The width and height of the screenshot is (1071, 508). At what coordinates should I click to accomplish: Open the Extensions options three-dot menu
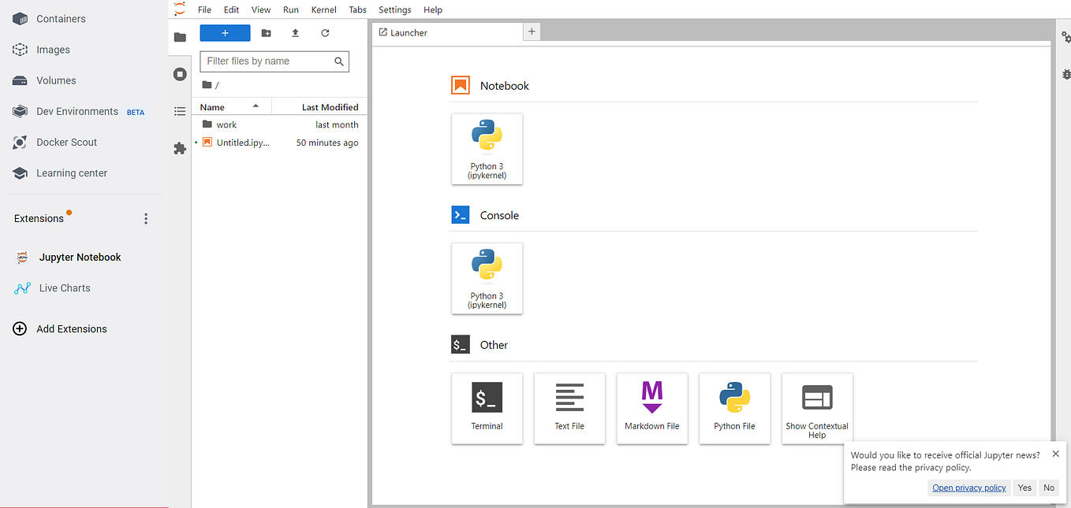pyautogui.click(x=146, y=218)
